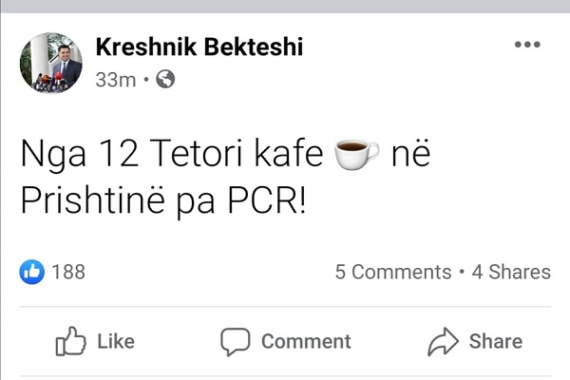The width and height of the screenshot is (570, 380).
Task: Click the globe public audience icon
Action: point(165,79)
